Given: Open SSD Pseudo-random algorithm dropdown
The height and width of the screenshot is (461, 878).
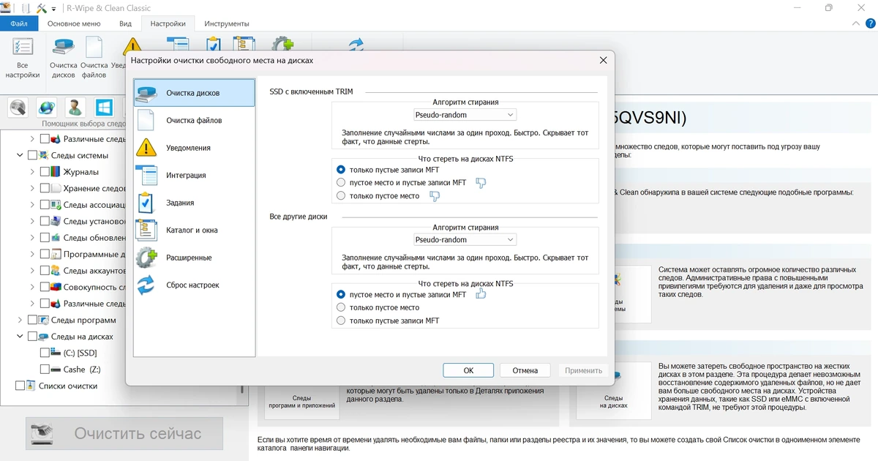Looking at the screenshot, I should pos(465,115).
